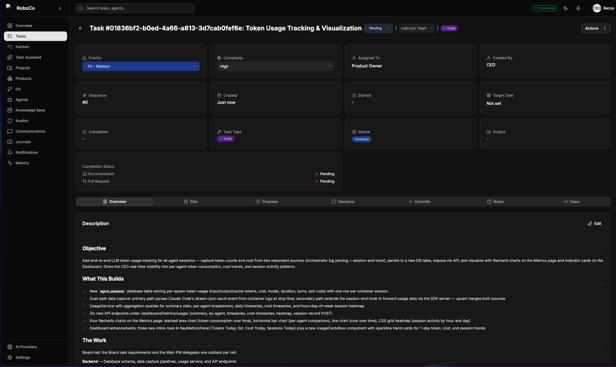This screenshot has height=367, width=616.
Task: Go to Projects in sidebar
Action: tap(35, 68)
